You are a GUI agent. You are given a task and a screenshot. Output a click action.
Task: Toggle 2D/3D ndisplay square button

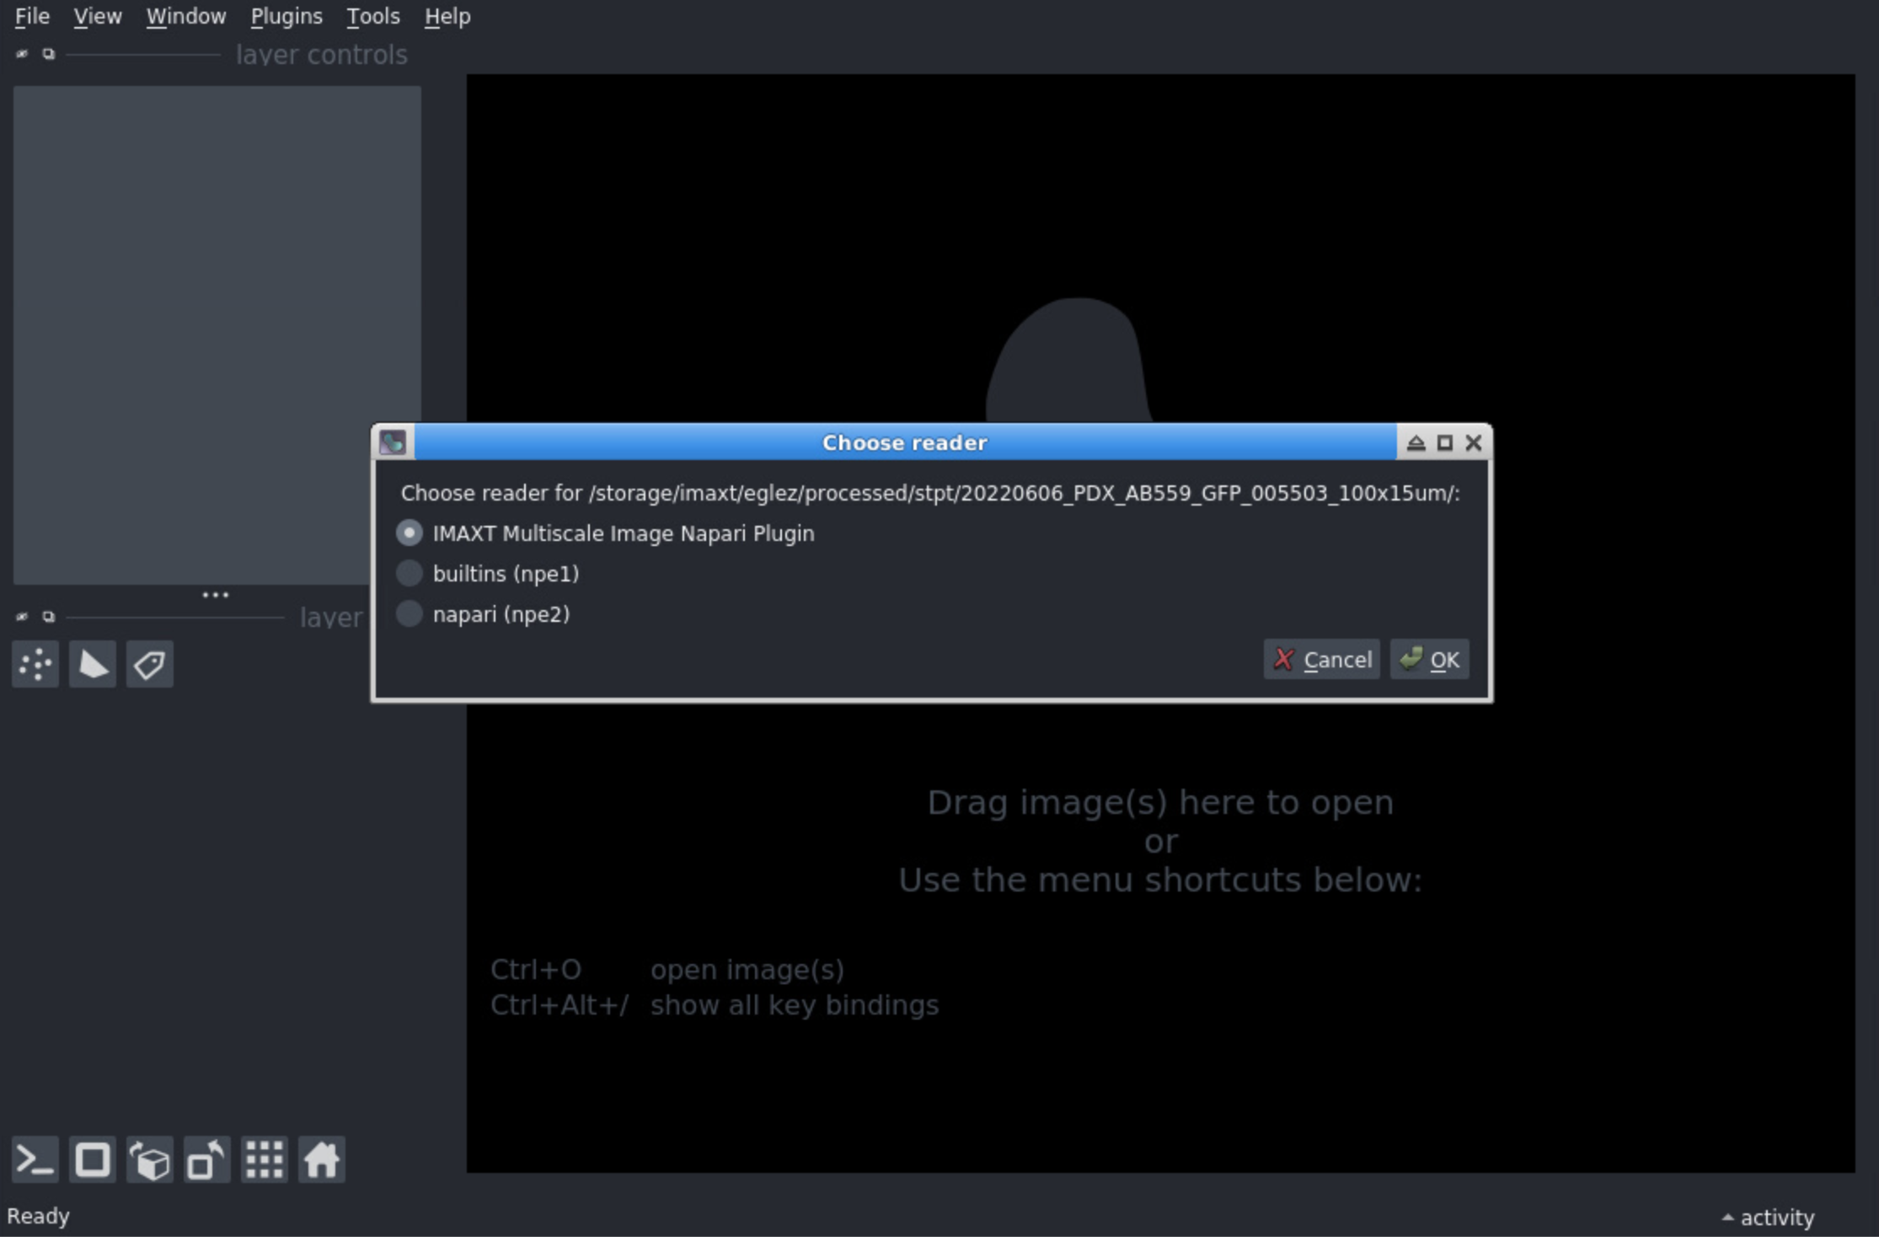point(93,1159)
